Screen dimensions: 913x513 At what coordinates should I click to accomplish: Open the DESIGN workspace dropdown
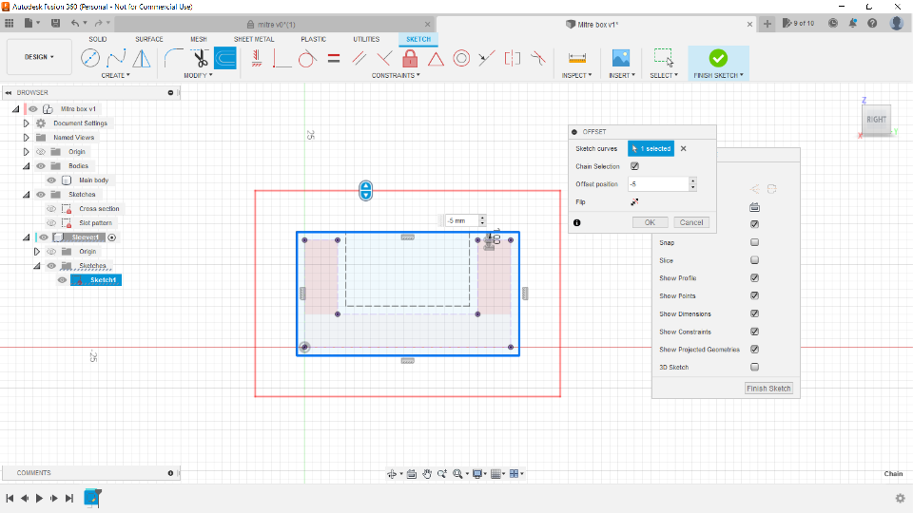click(x=39, y=57)
